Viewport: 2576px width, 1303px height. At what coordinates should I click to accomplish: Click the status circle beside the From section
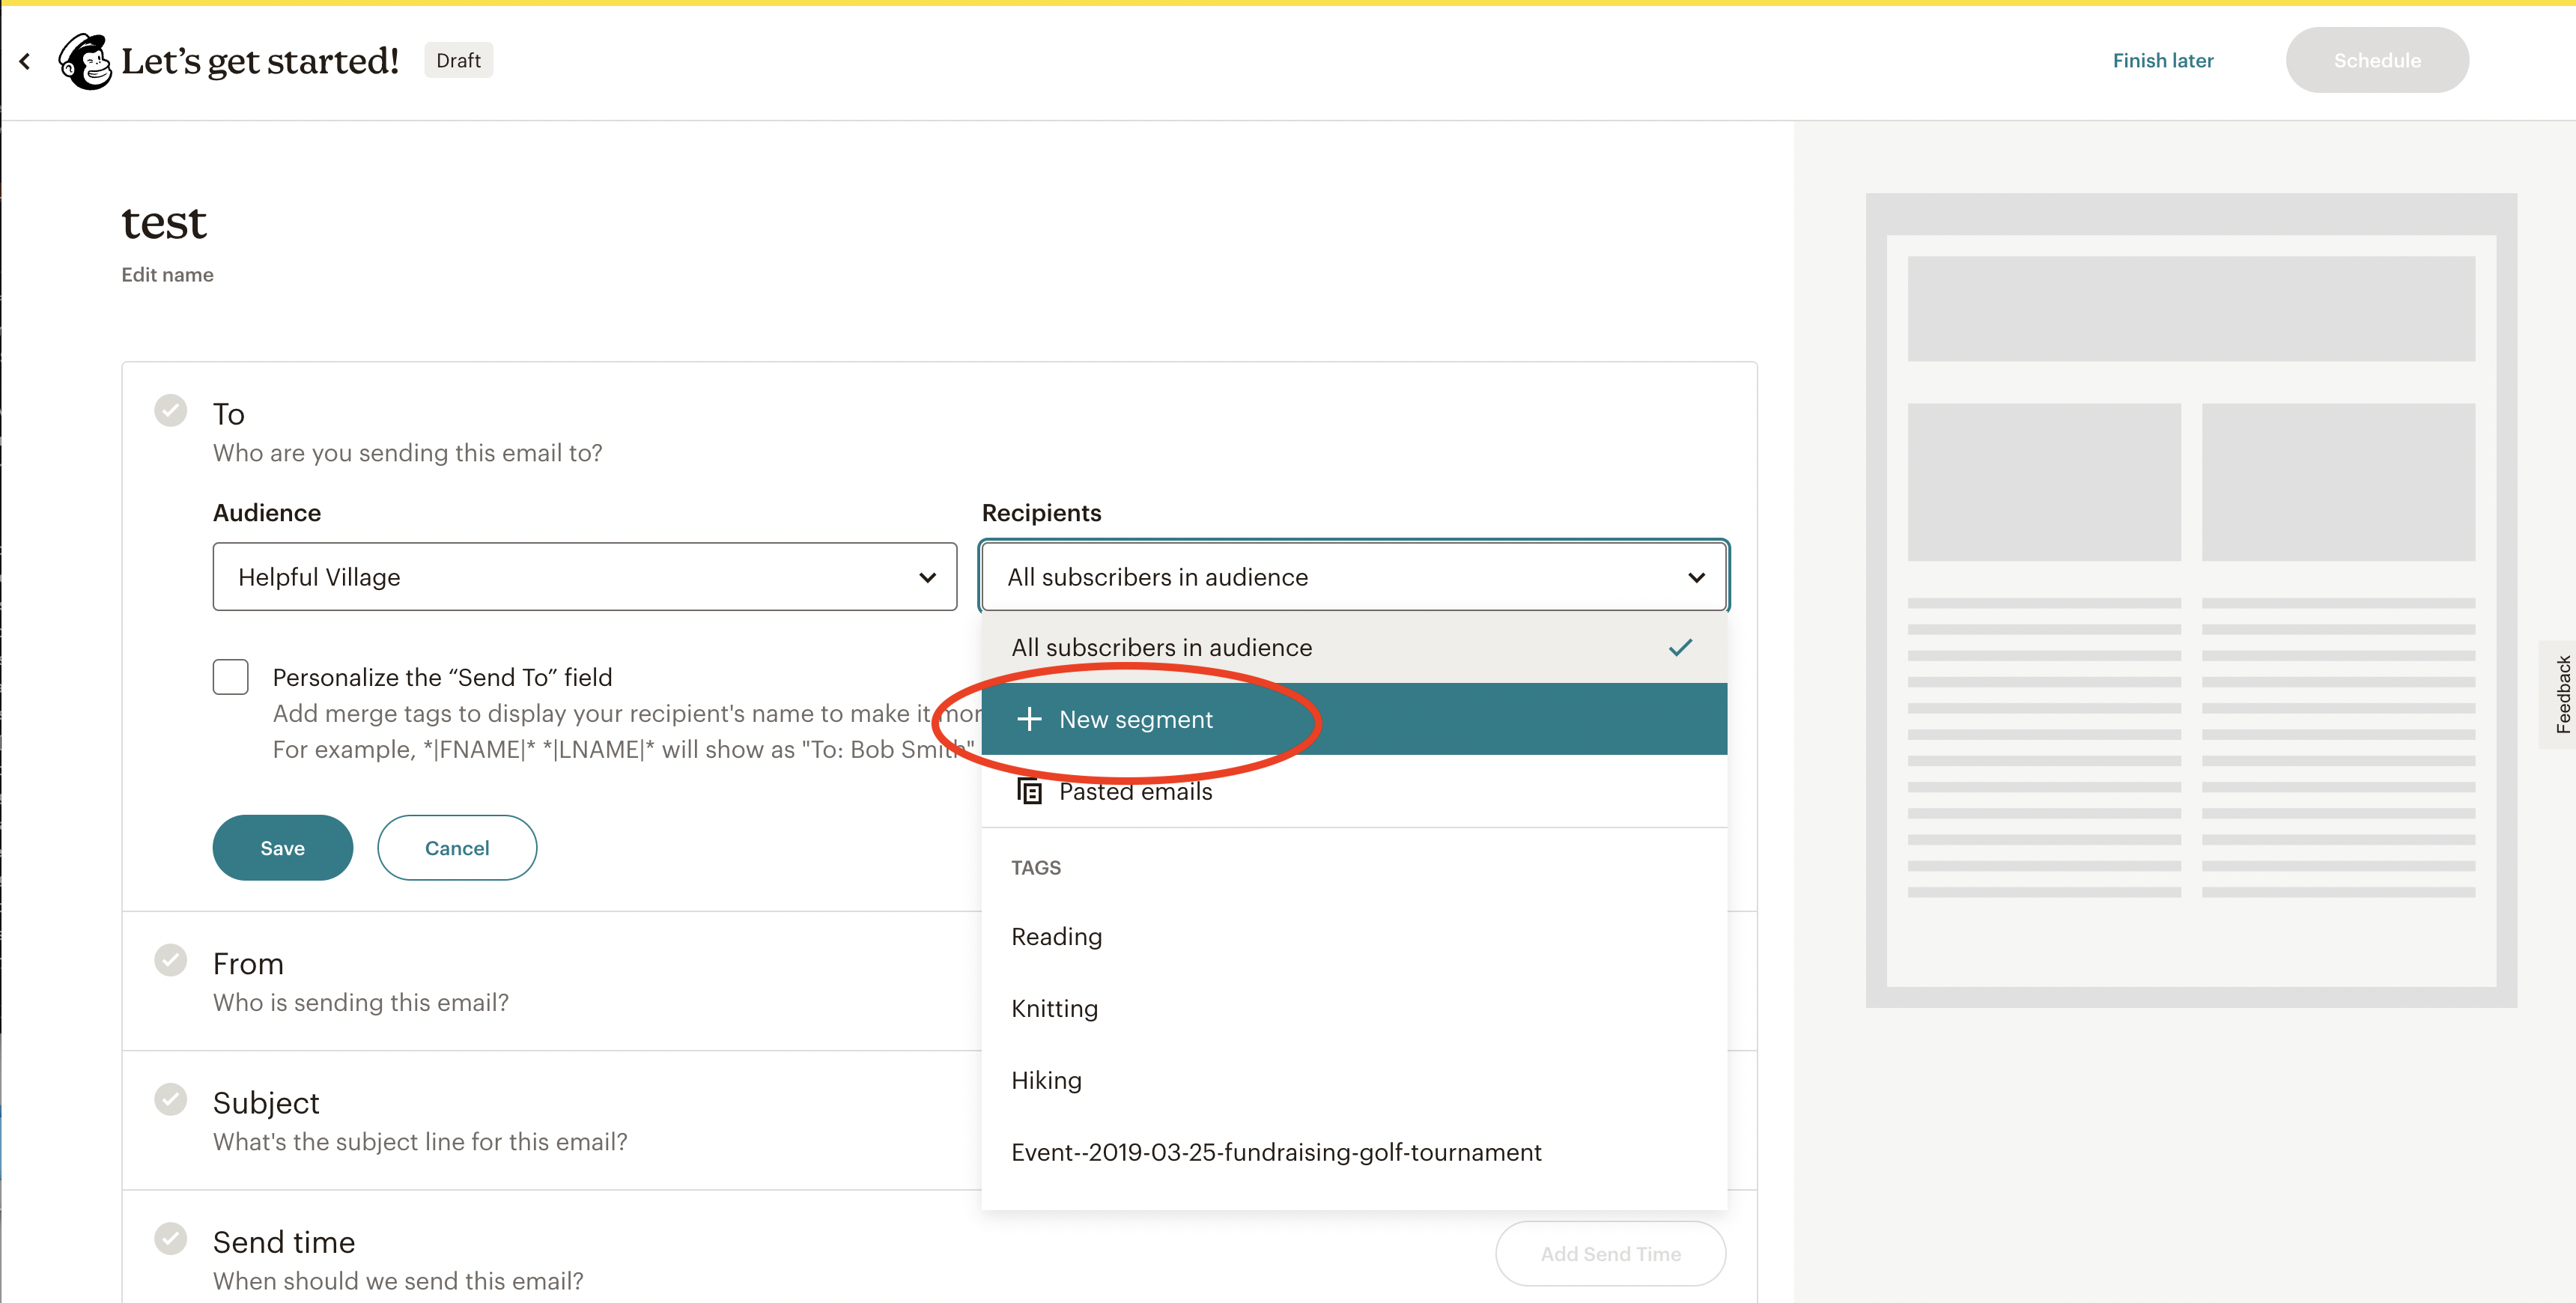170,960
